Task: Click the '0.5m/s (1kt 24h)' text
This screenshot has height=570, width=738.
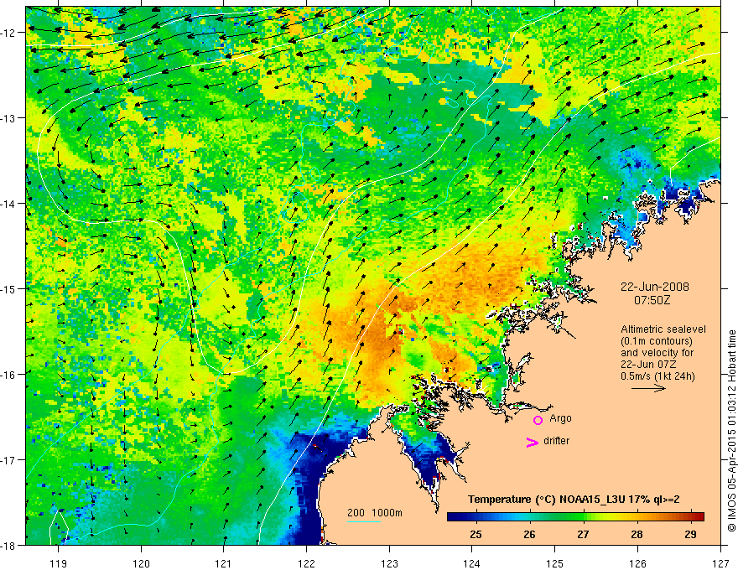Action: point(657,376)
